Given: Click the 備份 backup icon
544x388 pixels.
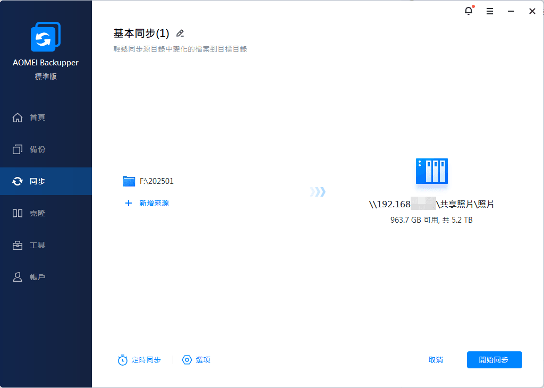Looking at the screenshot, I should pos(18,149).
